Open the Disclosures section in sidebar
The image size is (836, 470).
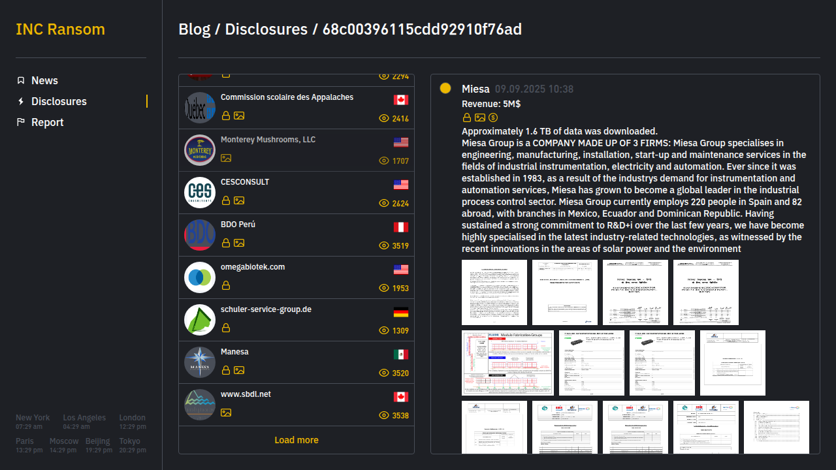coord(59,101)
